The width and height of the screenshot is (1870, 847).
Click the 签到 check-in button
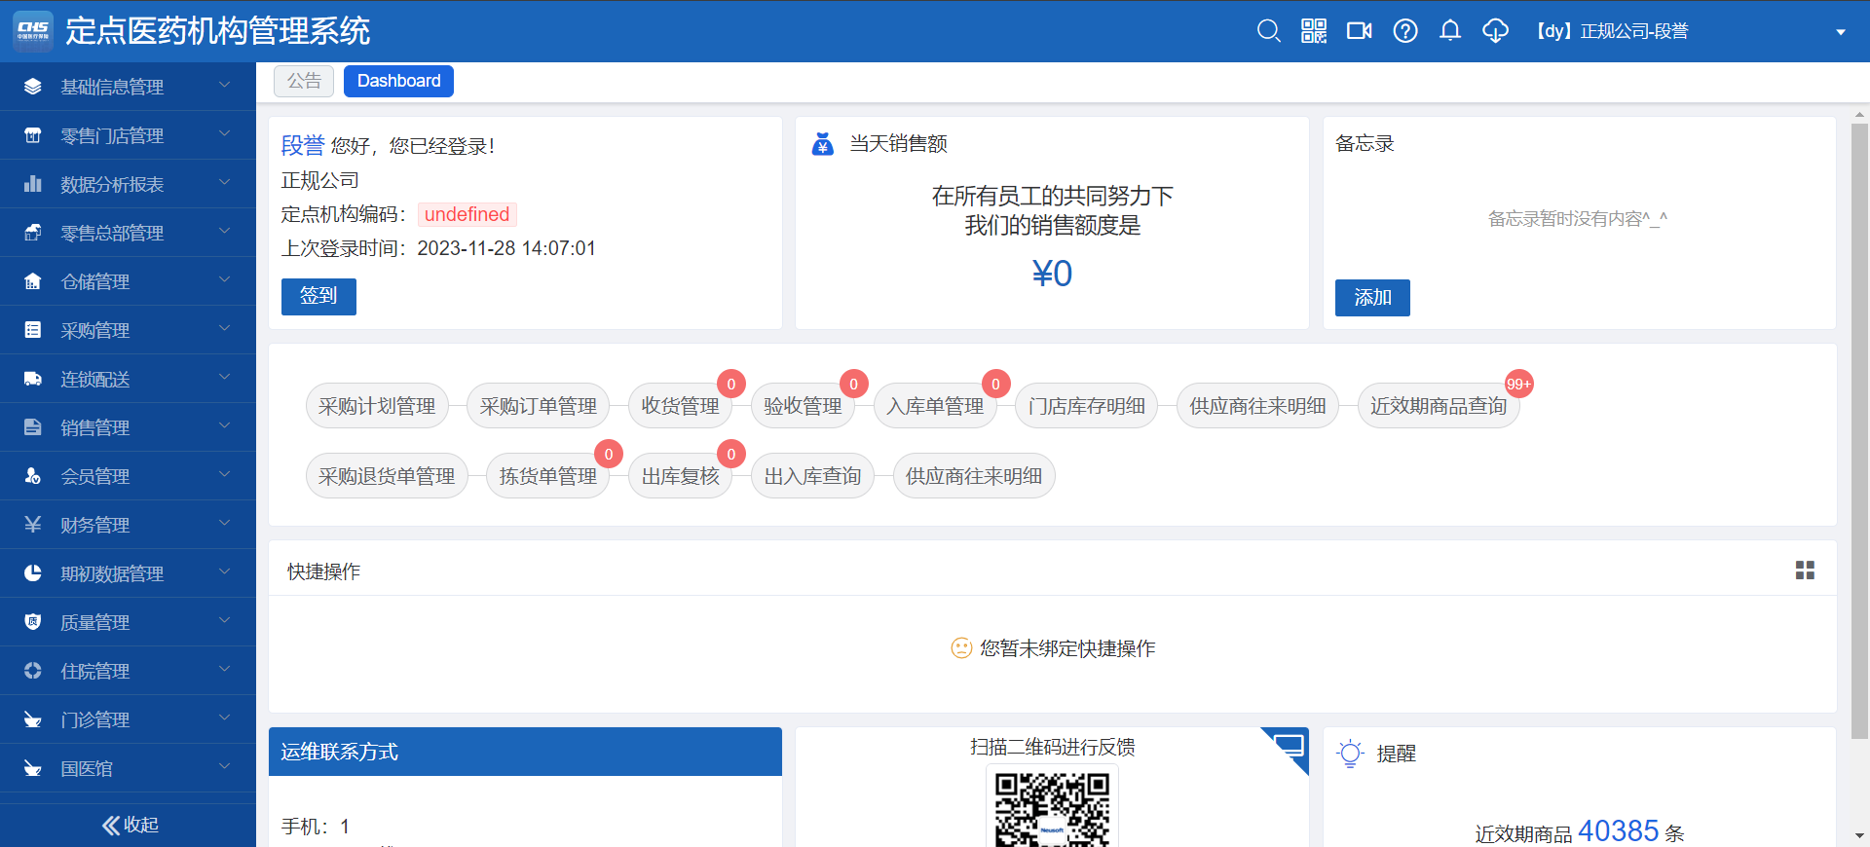point(318,296)
